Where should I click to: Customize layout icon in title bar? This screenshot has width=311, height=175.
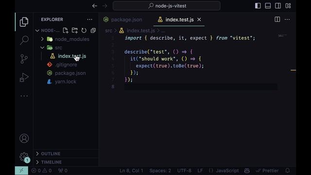(288, 6)
